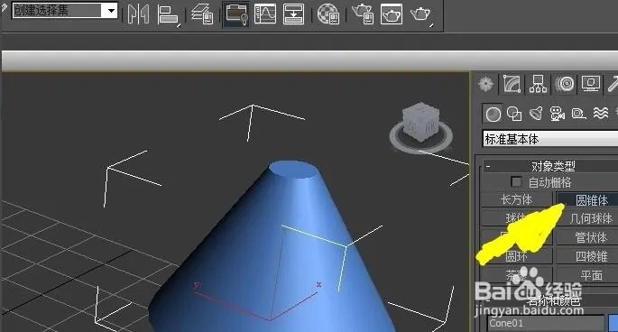
Task: Select the Helpers category icon
Action: (578, 114)
